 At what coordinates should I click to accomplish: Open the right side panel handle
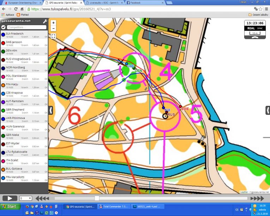[268, 110]
